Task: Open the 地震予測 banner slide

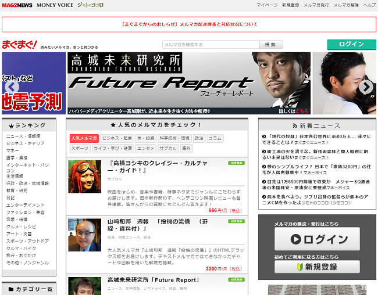Action: [x=34, y=83]
